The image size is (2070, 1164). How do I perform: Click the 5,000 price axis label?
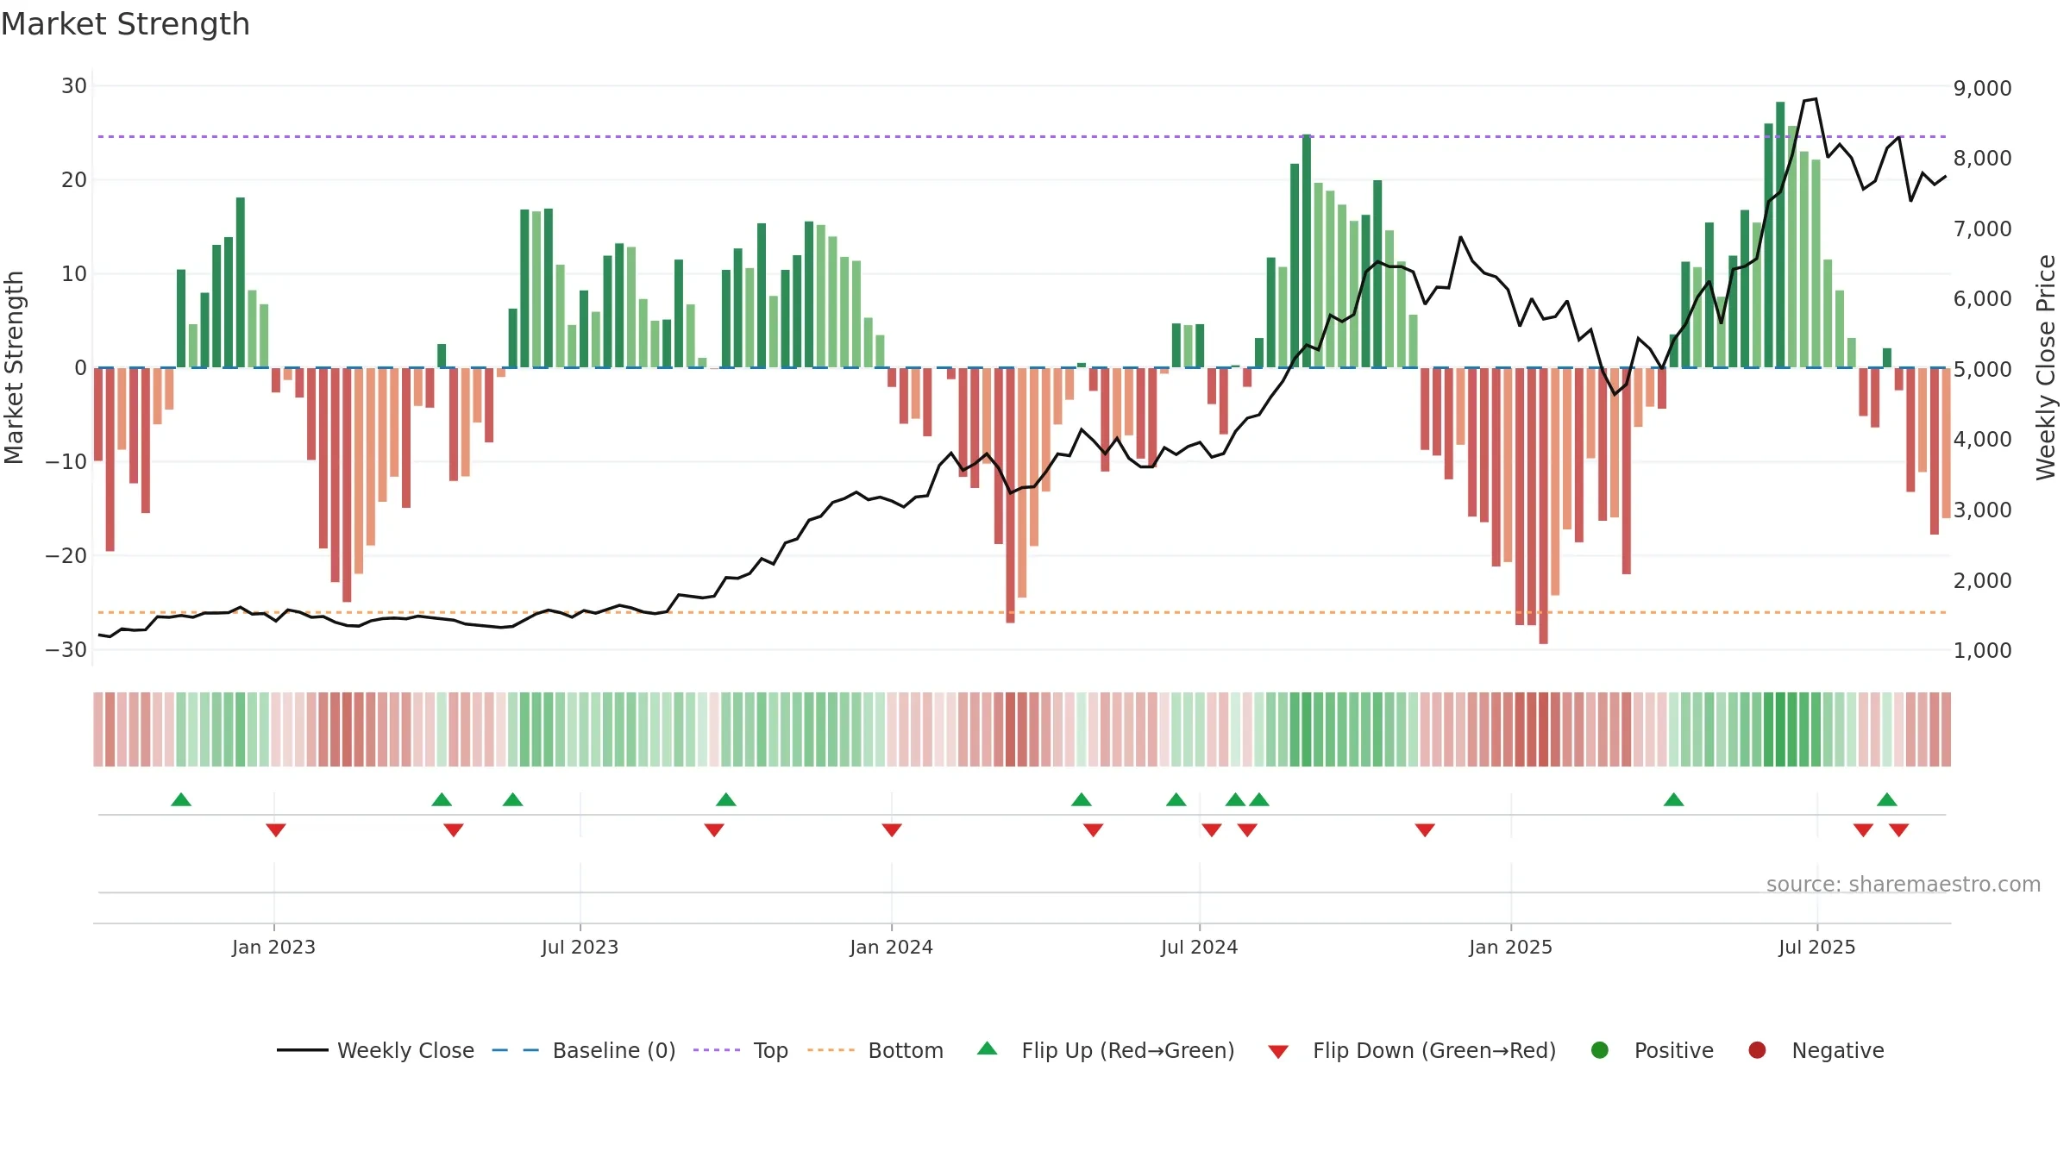(1982, 369)
